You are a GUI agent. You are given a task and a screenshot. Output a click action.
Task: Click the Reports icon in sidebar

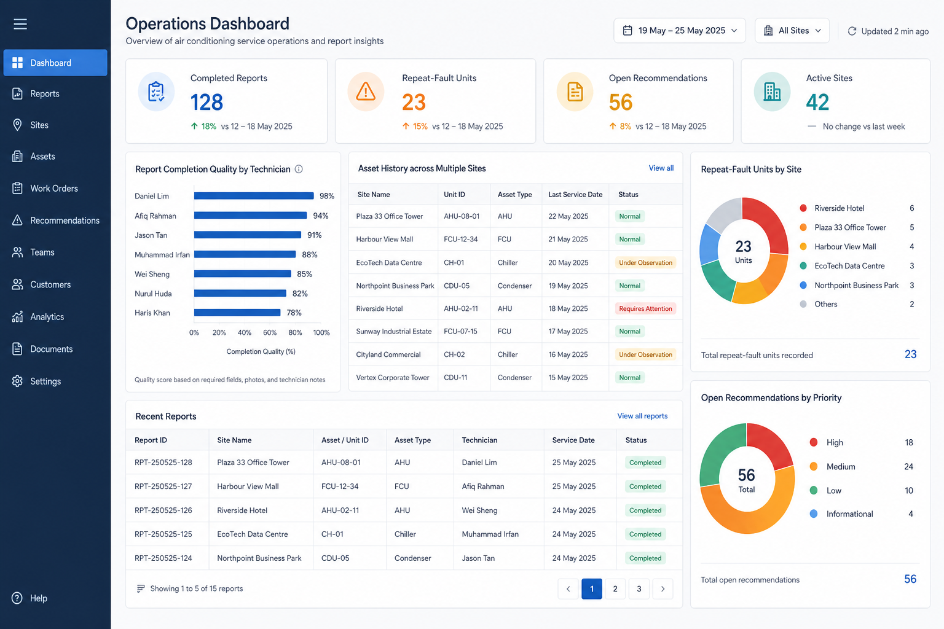pyautogui.click(x=17, y=93)
